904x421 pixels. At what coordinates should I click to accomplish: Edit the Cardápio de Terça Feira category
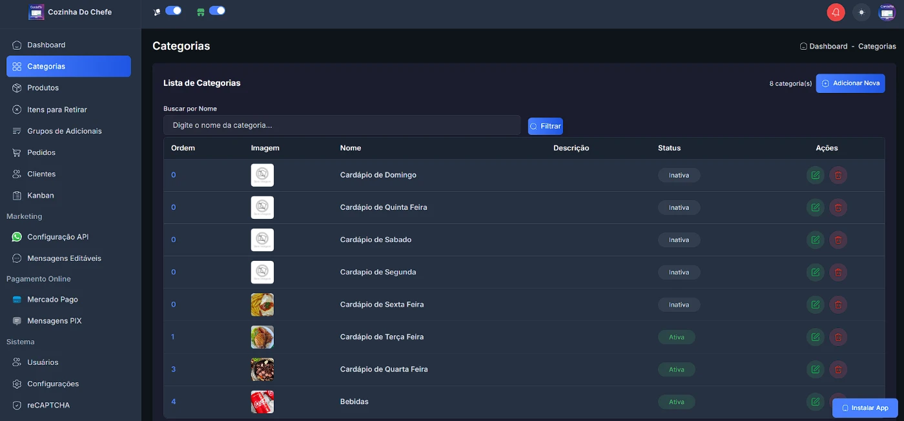click(816, 336)
